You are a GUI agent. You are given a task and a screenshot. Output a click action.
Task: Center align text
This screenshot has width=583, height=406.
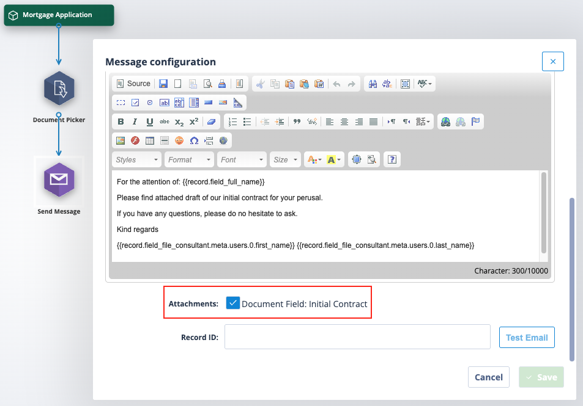click(x=344, y=121)
